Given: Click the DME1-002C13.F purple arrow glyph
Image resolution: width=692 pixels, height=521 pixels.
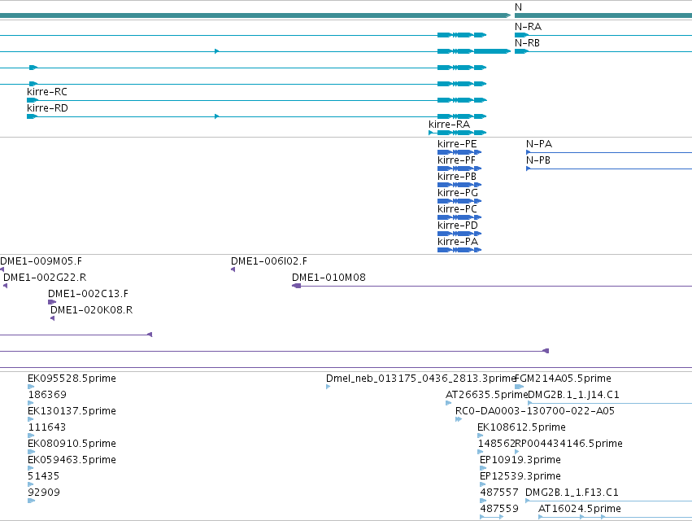Looking at the screenshot, I should 52,302.
